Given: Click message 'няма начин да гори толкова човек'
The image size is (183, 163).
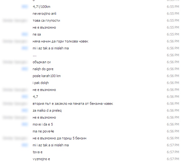Looking at the screenshot, I should tap(60, 41).
